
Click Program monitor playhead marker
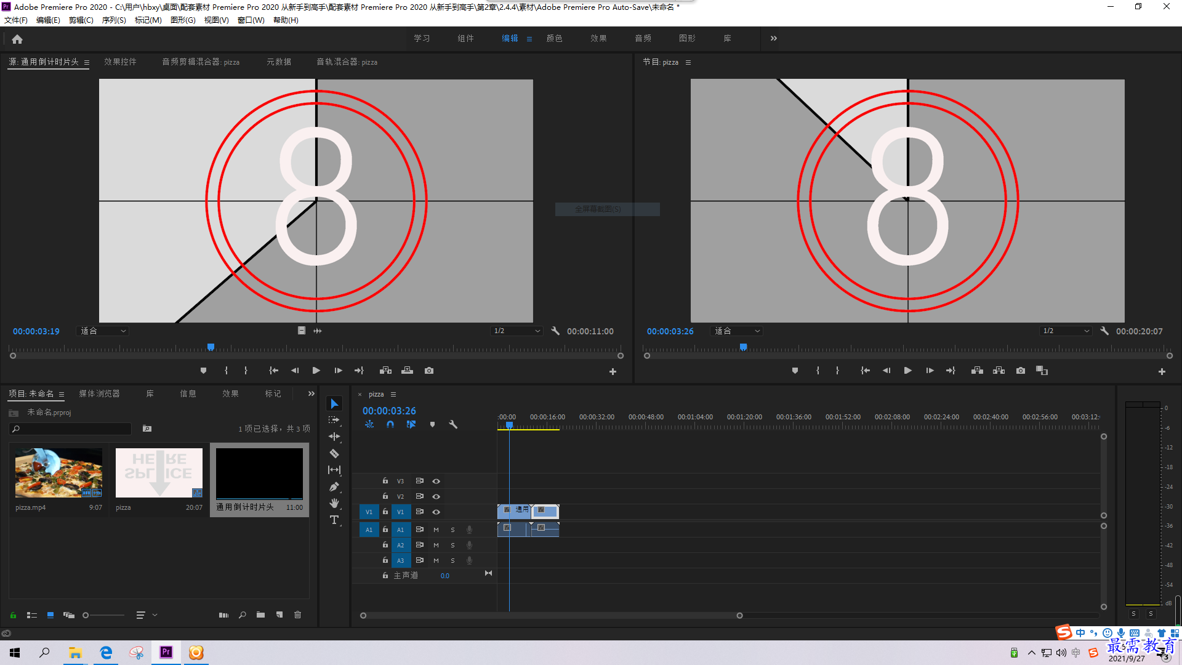[743, 347]
